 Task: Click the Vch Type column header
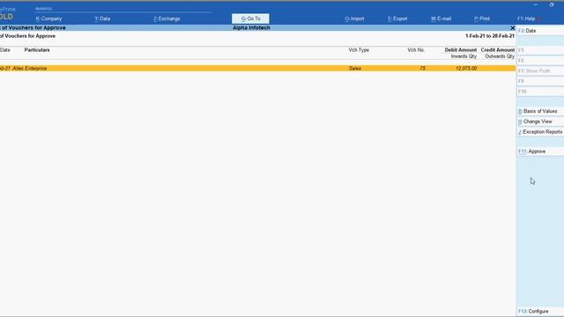pyautogui.click(x=359, y=50)
